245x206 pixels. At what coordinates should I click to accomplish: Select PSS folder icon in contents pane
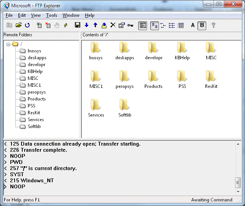(182, 76)
